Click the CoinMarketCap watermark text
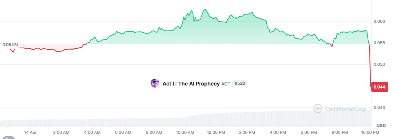Viewport: 396px width, 139px height. [x=345, y=109]
